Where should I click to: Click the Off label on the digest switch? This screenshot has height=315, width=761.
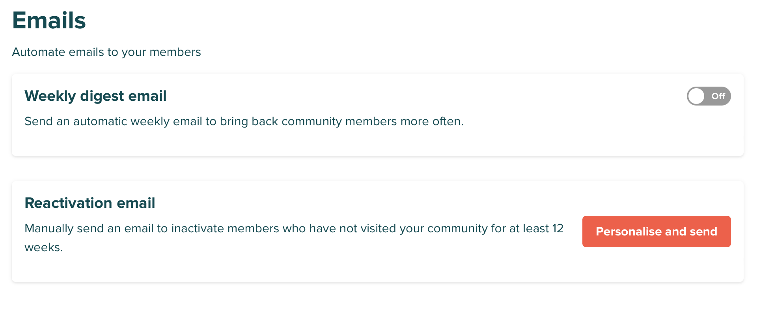(719, 96)
